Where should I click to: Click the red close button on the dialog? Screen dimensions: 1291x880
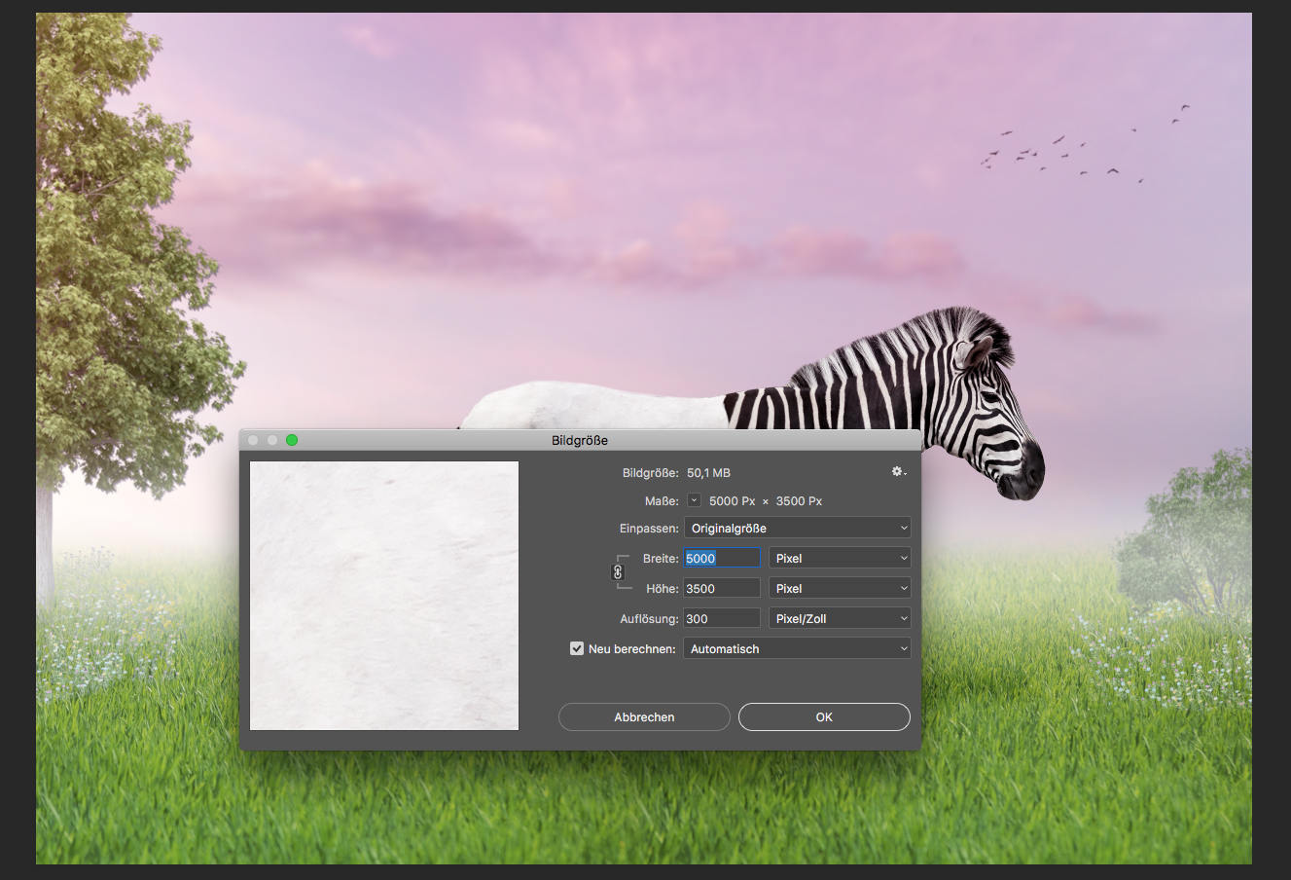click(x=252, y=439)
